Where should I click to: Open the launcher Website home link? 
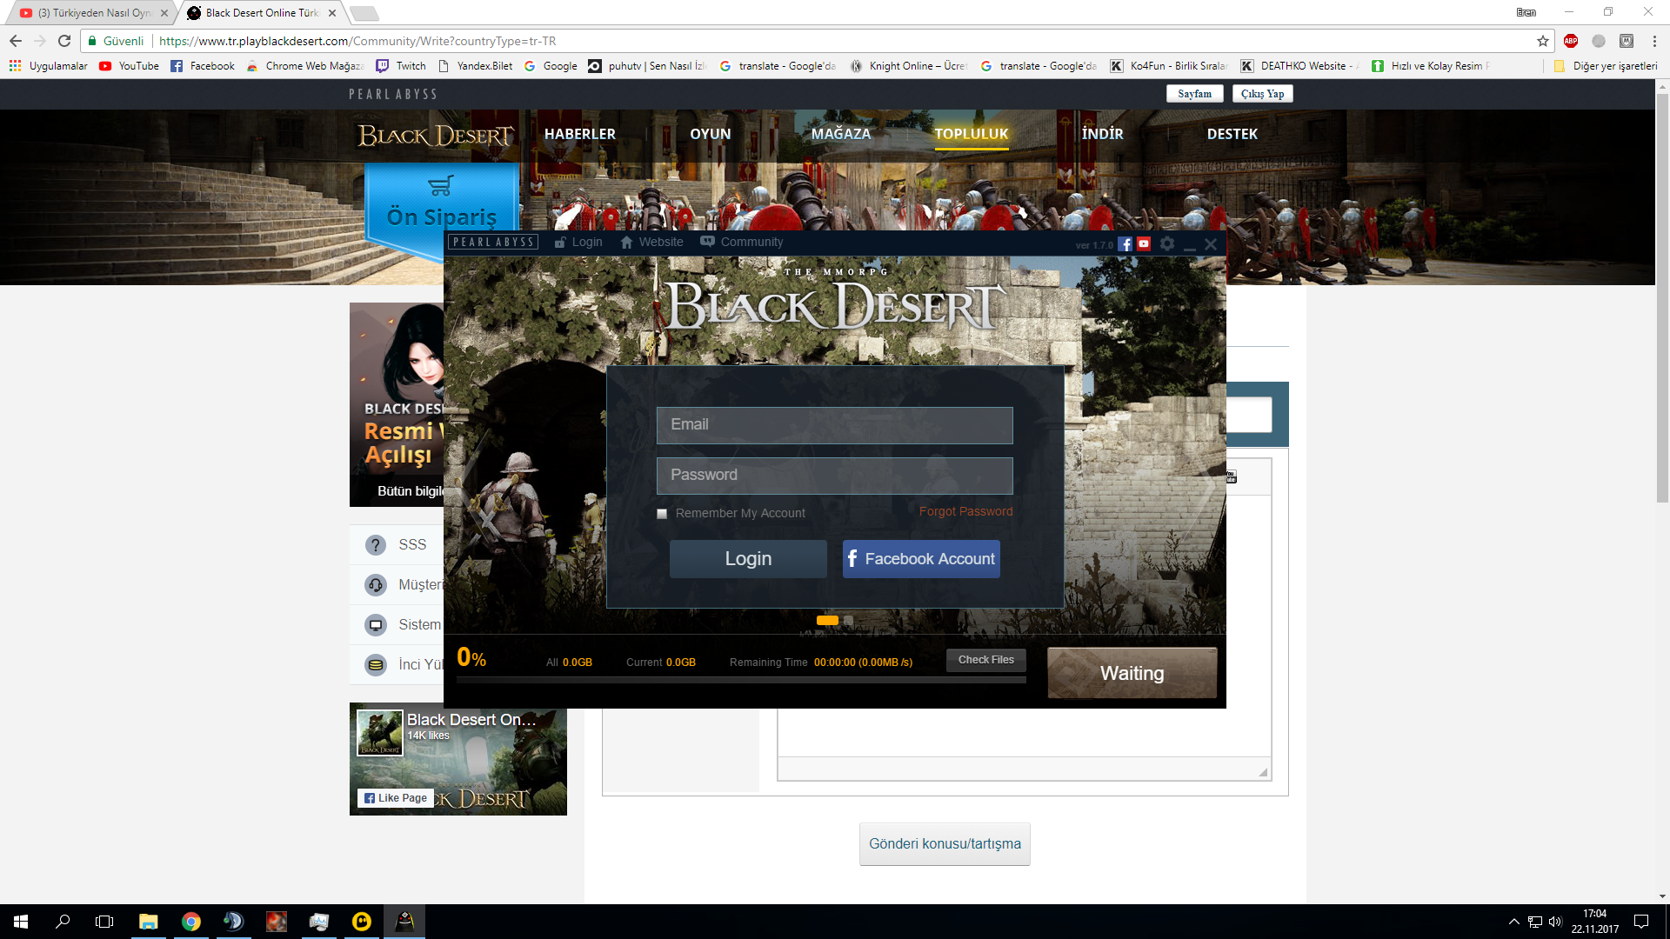tap(651, 242)
